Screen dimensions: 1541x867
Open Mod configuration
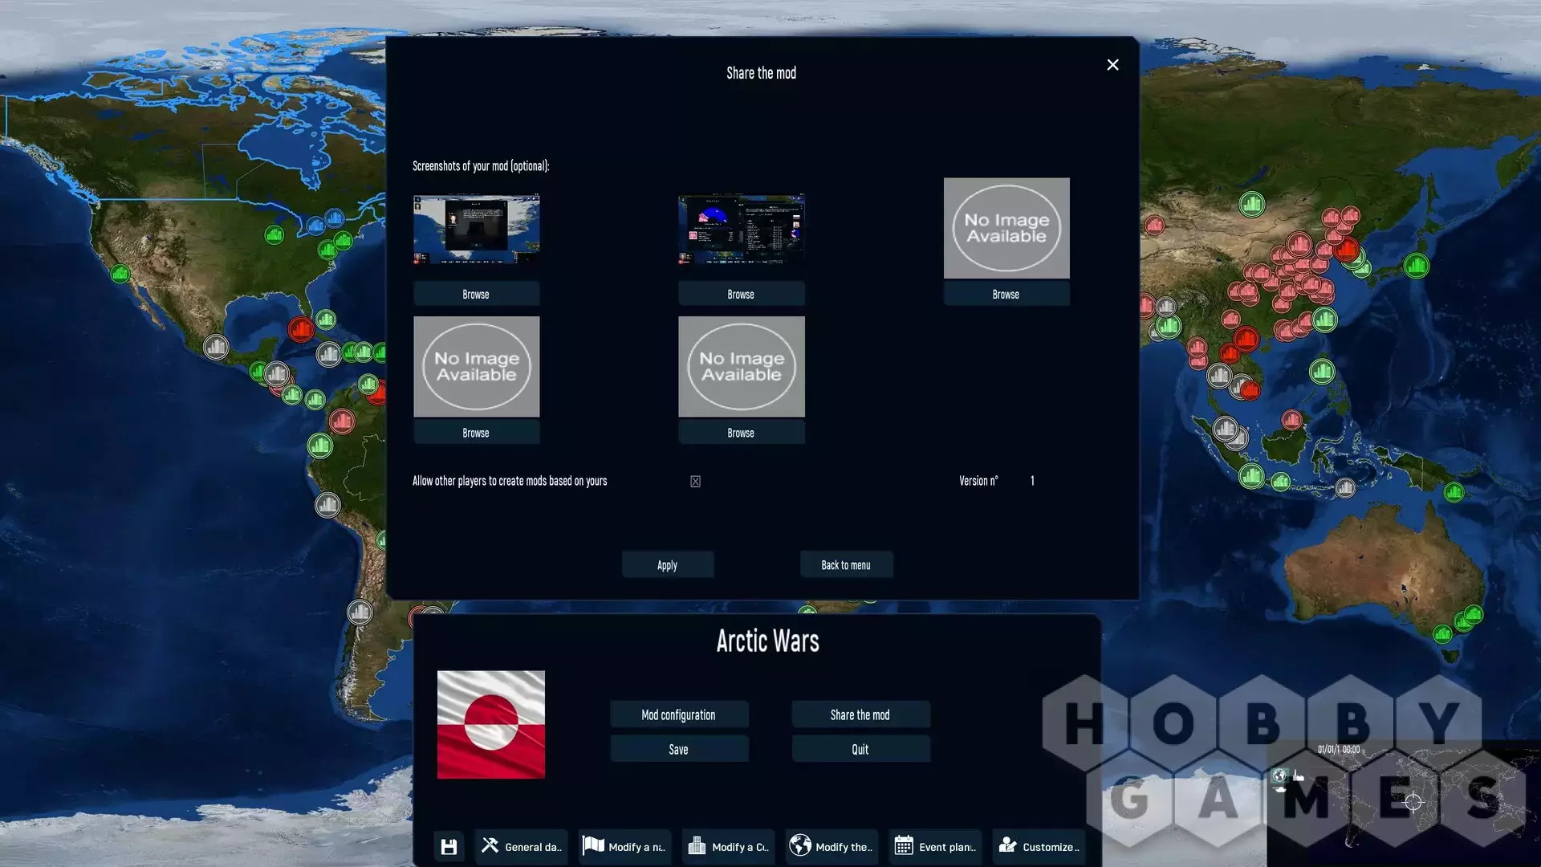[679, 715]
